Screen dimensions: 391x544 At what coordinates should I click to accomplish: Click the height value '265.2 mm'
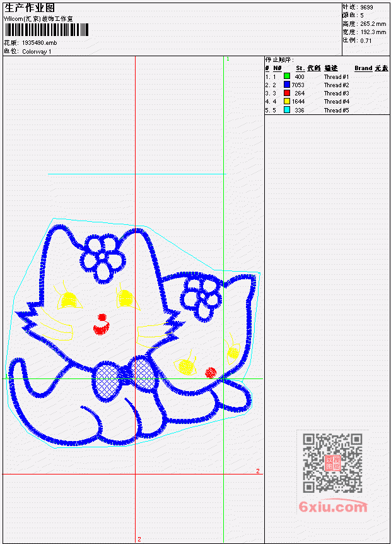[373, 24]
